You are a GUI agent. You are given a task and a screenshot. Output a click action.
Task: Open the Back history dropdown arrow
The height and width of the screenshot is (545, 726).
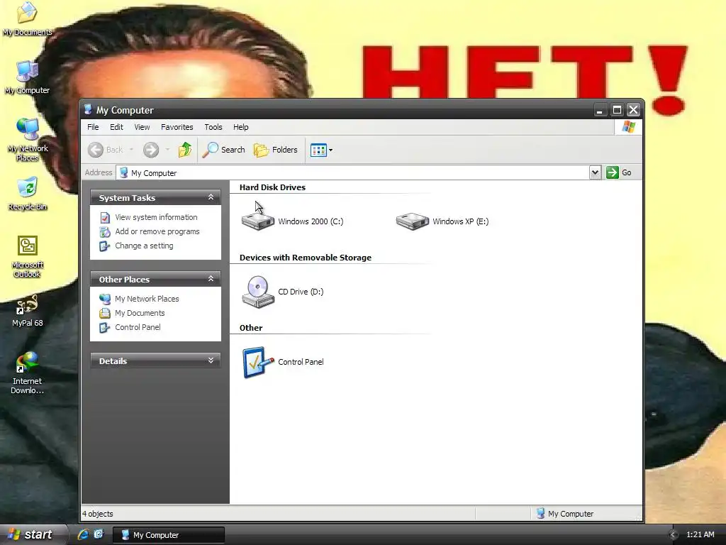[131, 150]
